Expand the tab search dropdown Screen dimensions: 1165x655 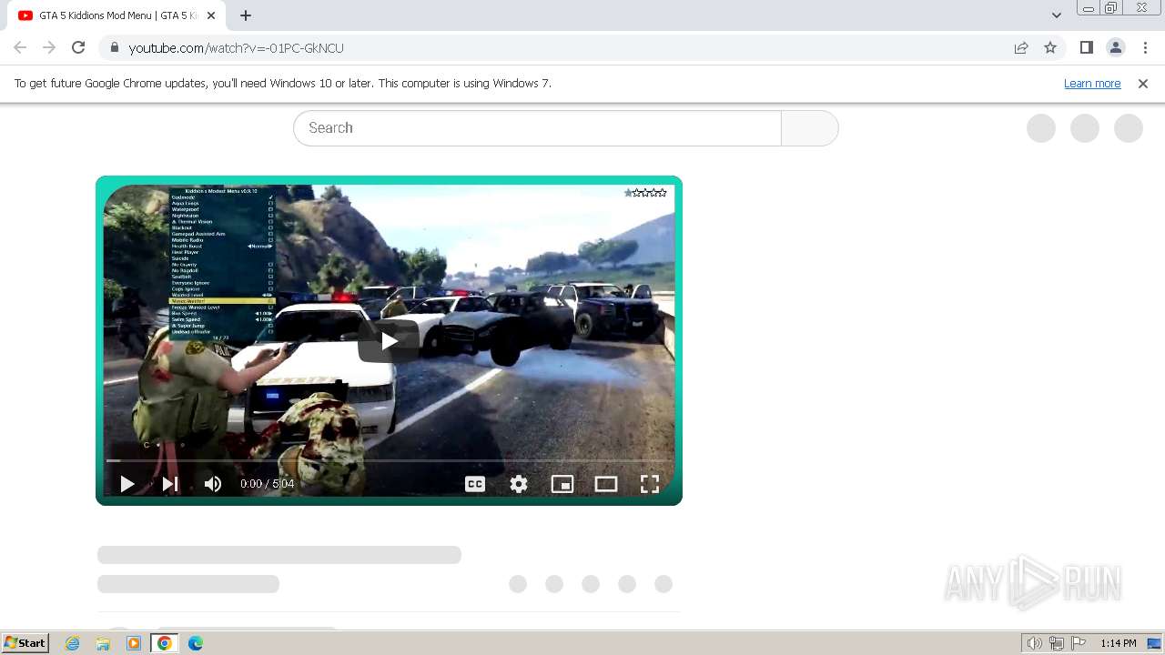(x=1057, y=15)
